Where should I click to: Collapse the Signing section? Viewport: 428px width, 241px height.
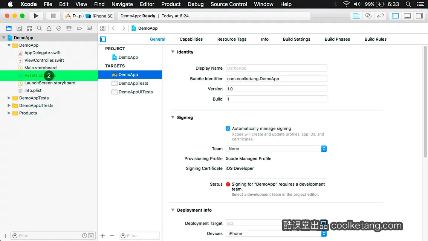(173, 117)
